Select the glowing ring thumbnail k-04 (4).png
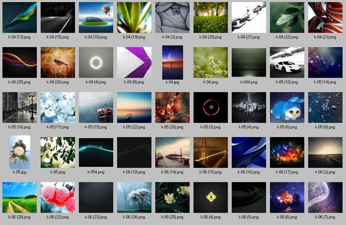The height and width of the screenshot is (225, 346). point(96,62)
